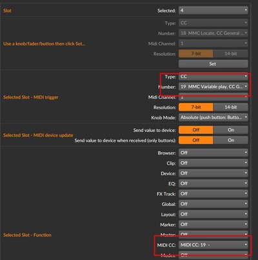Click the Set button
Viewport: 258px width, 260px height.
(x=213, y=64)
